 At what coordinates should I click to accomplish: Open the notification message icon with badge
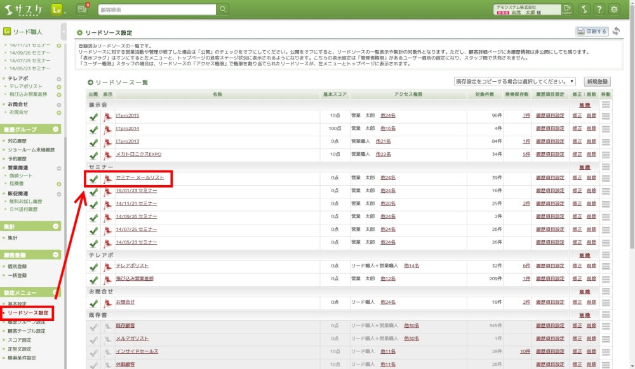(82, 10)
